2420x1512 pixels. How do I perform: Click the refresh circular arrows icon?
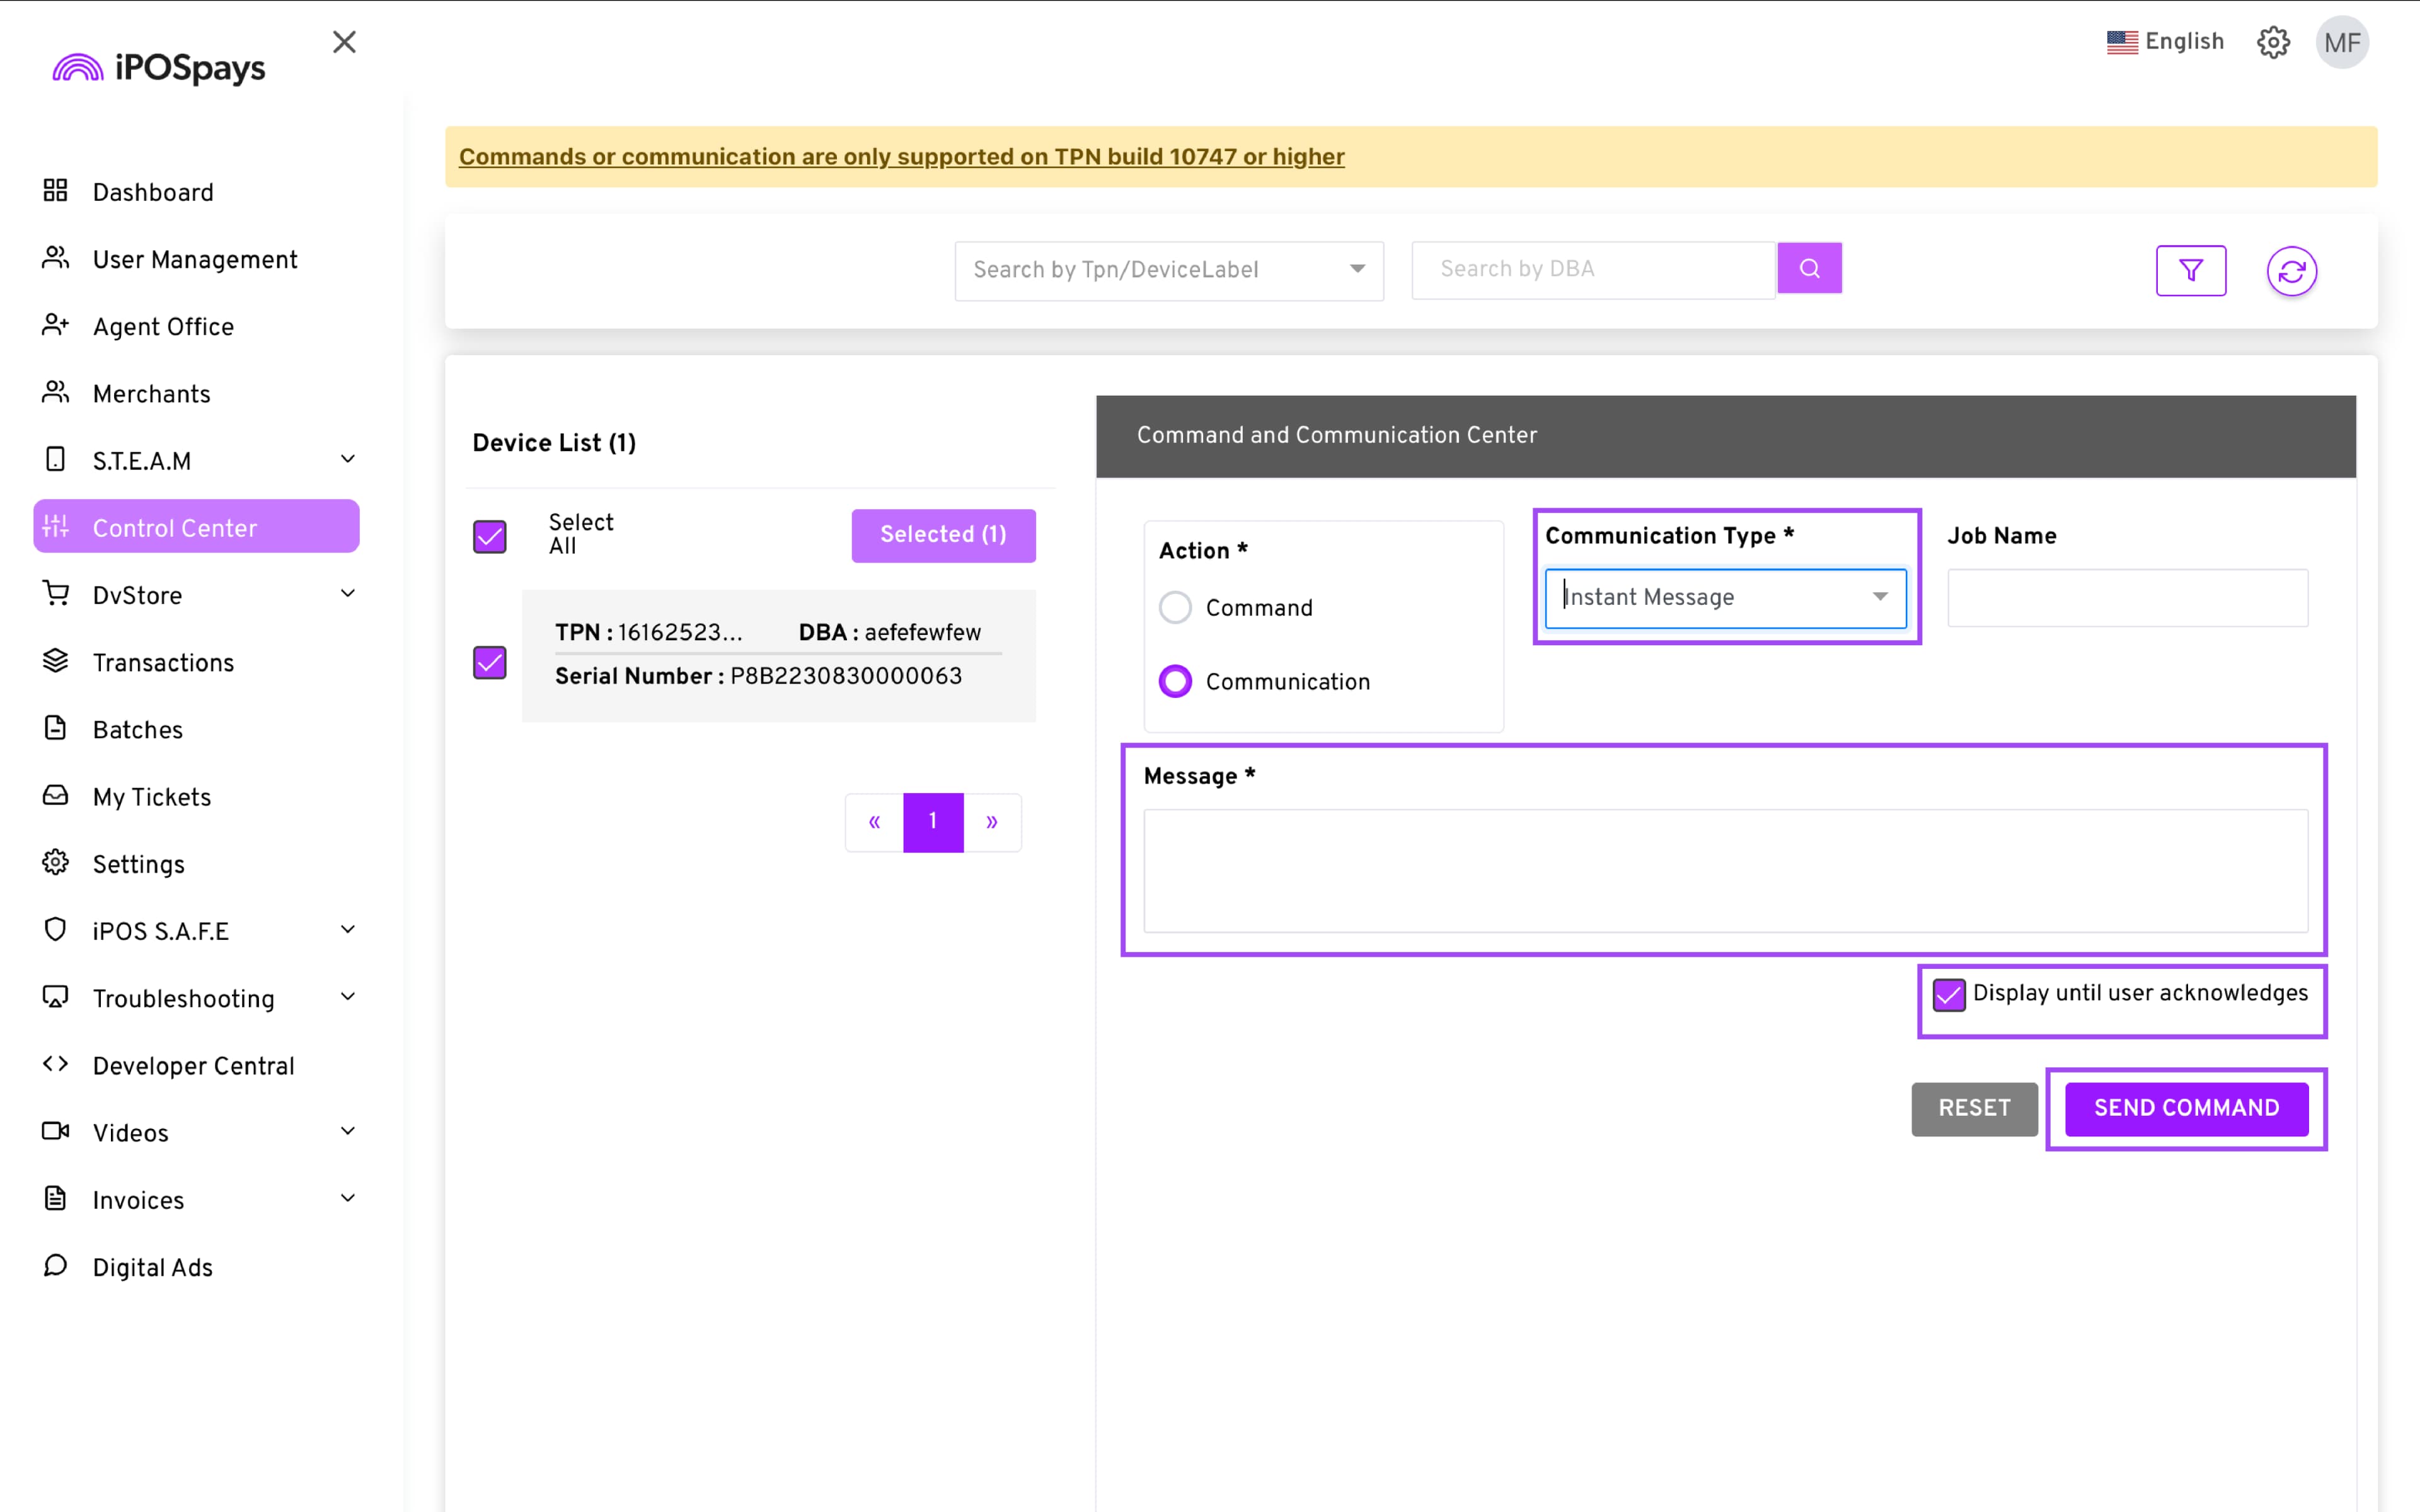(2291, 271)
